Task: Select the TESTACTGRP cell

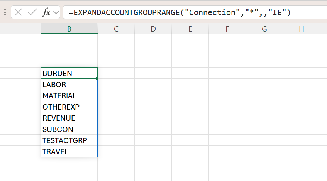Action: click(x=69, y=140)
